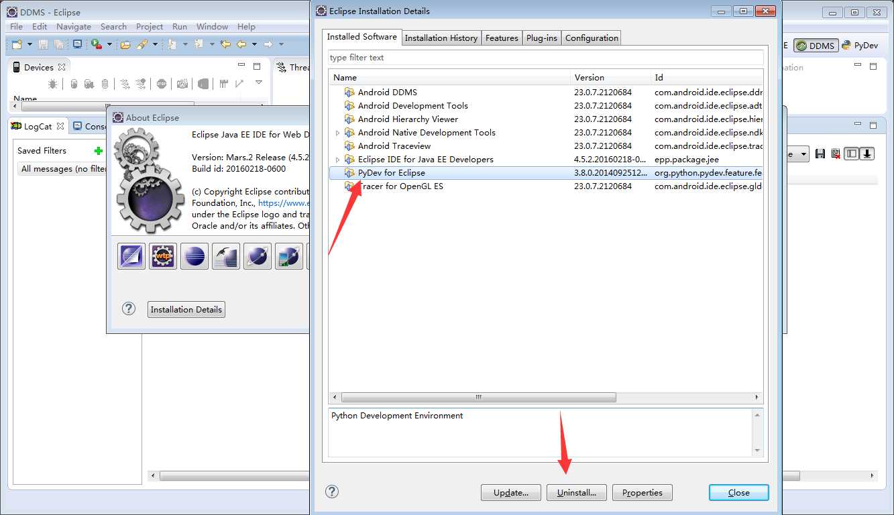Viewport: 894px width, 515px height.
Task: Switch to the Features tab
Action: 502,38
